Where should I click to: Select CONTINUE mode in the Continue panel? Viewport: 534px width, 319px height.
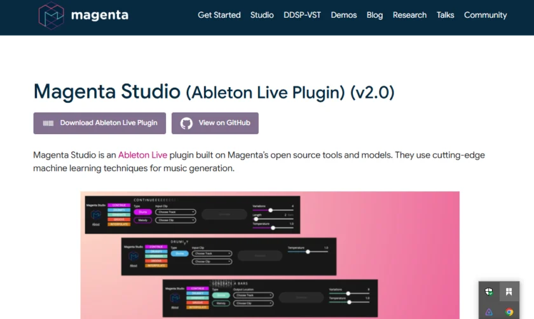point(119,205)
